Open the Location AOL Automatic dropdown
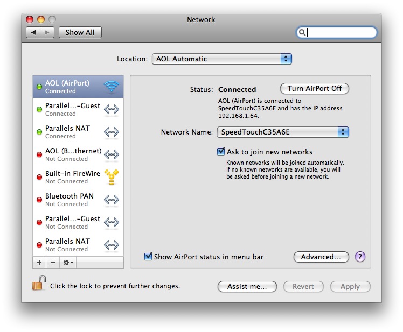This screenshot has width=403, height=332. (x=222, y=59)
